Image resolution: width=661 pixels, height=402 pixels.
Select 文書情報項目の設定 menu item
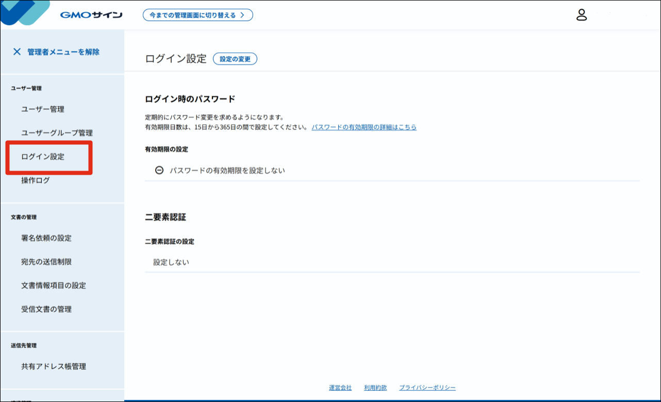54,286
